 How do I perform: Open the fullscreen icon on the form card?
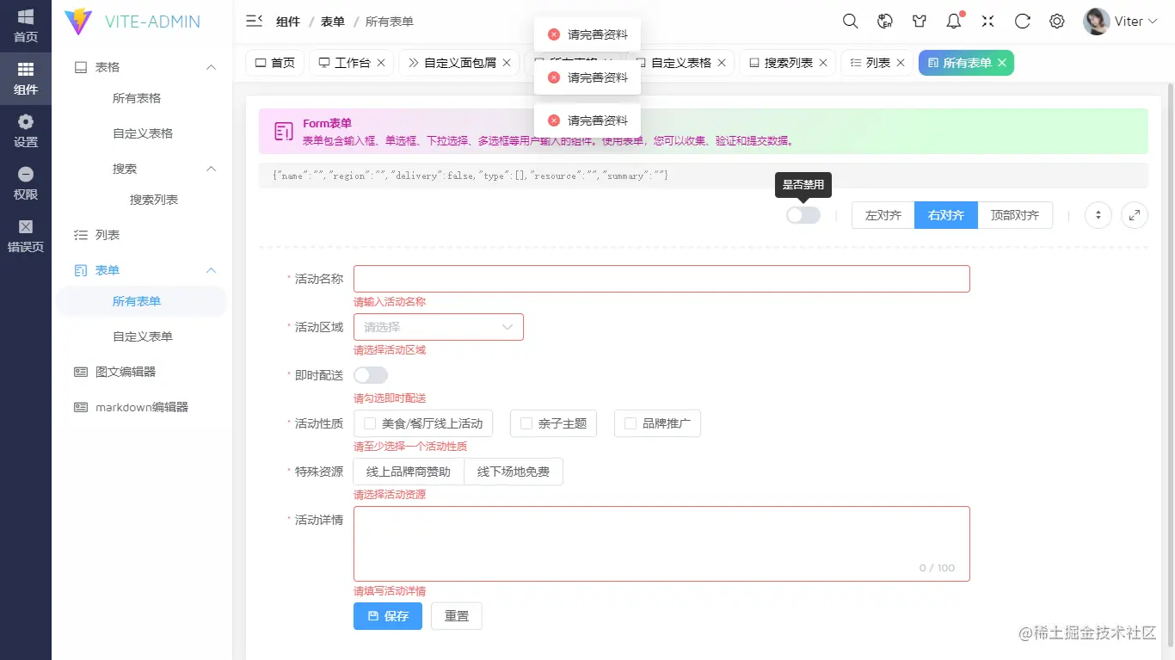(x=1135, y=215)
